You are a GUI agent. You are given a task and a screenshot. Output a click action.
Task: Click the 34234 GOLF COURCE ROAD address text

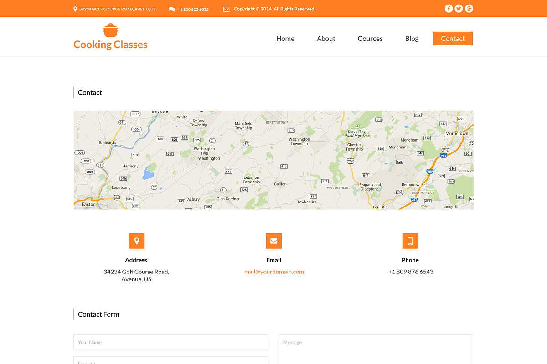(x=118, y=9)
